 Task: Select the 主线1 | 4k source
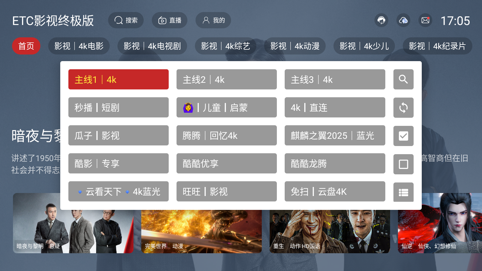point(118,79)
